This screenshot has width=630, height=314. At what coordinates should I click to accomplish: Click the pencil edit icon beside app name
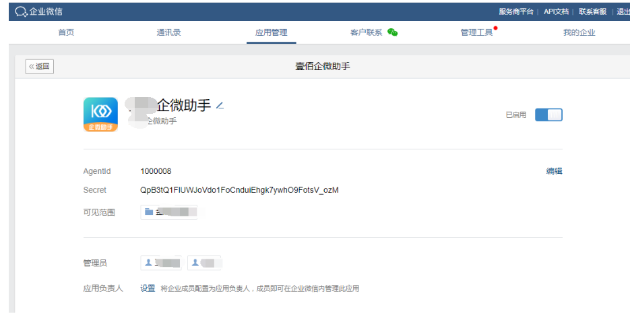[x=220, y=106]
